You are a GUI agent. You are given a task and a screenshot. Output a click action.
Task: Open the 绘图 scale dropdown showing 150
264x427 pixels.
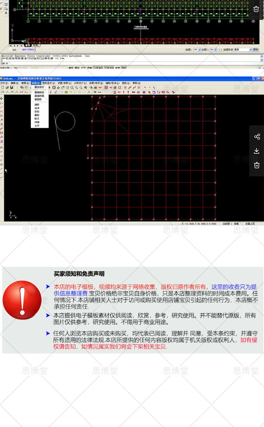click(197, 50)
